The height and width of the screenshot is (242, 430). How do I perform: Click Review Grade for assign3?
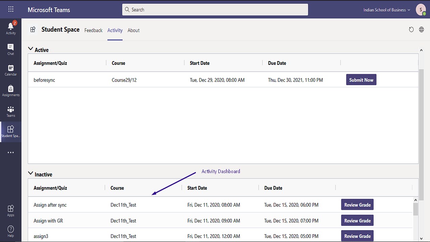point(357,236)
